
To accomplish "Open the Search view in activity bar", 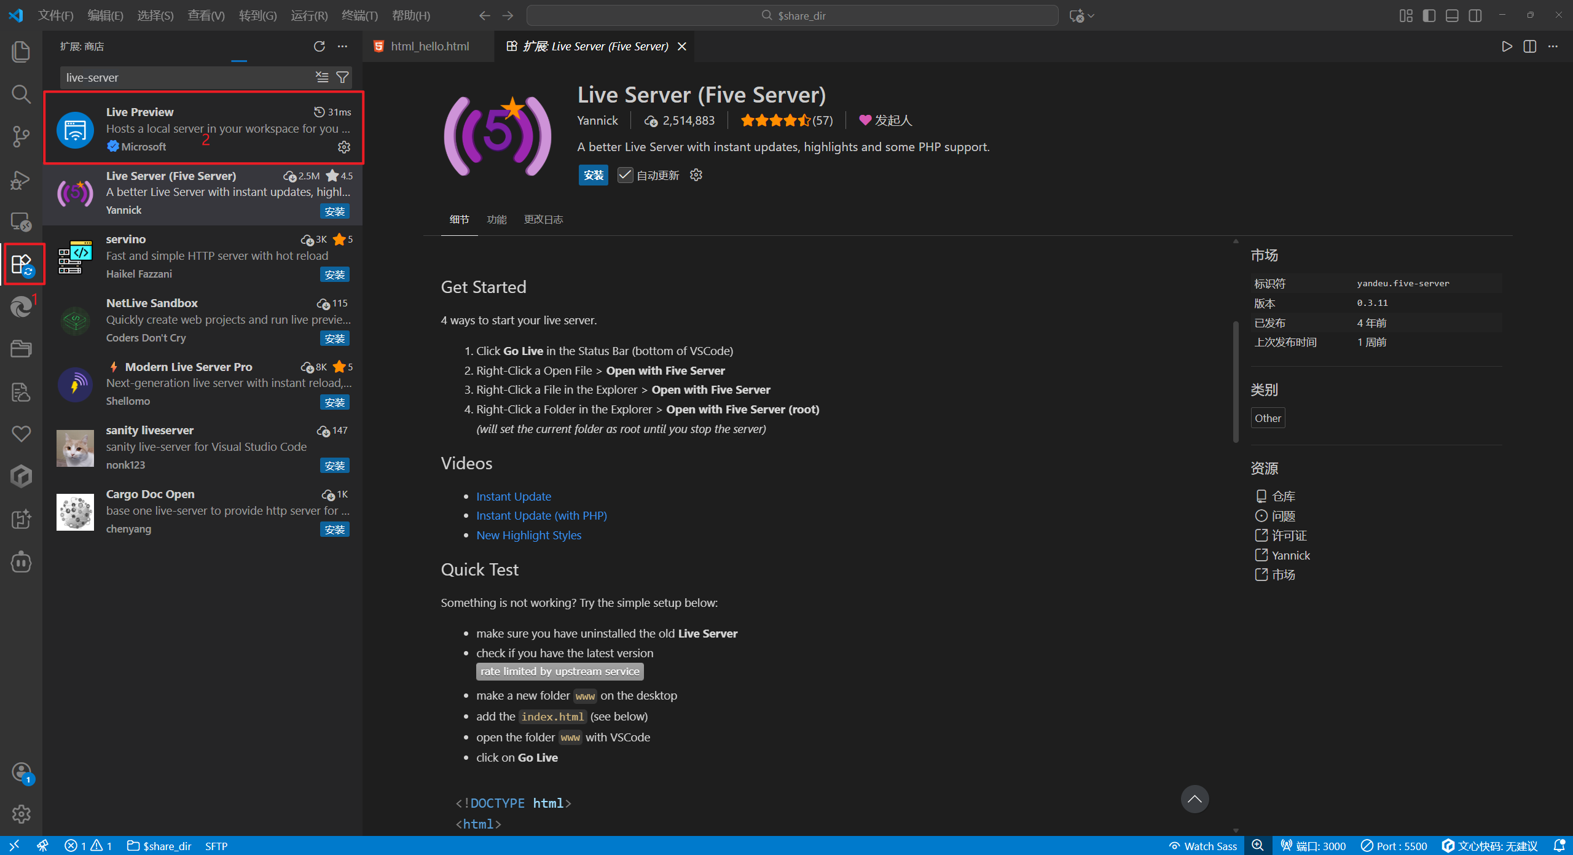I will (21, 94).
